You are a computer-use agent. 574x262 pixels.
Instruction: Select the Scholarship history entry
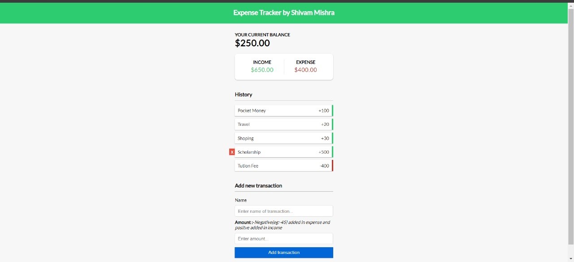(x=283, y=152)
